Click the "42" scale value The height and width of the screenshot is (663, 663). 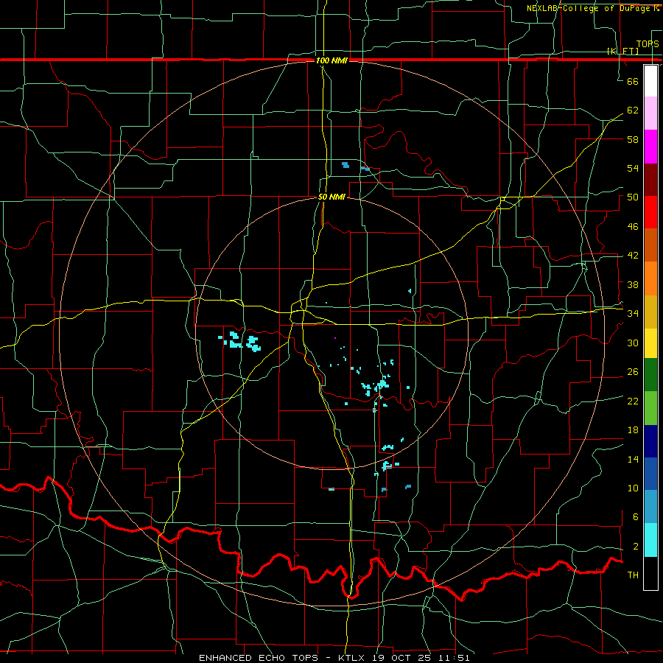coord(633,256)
